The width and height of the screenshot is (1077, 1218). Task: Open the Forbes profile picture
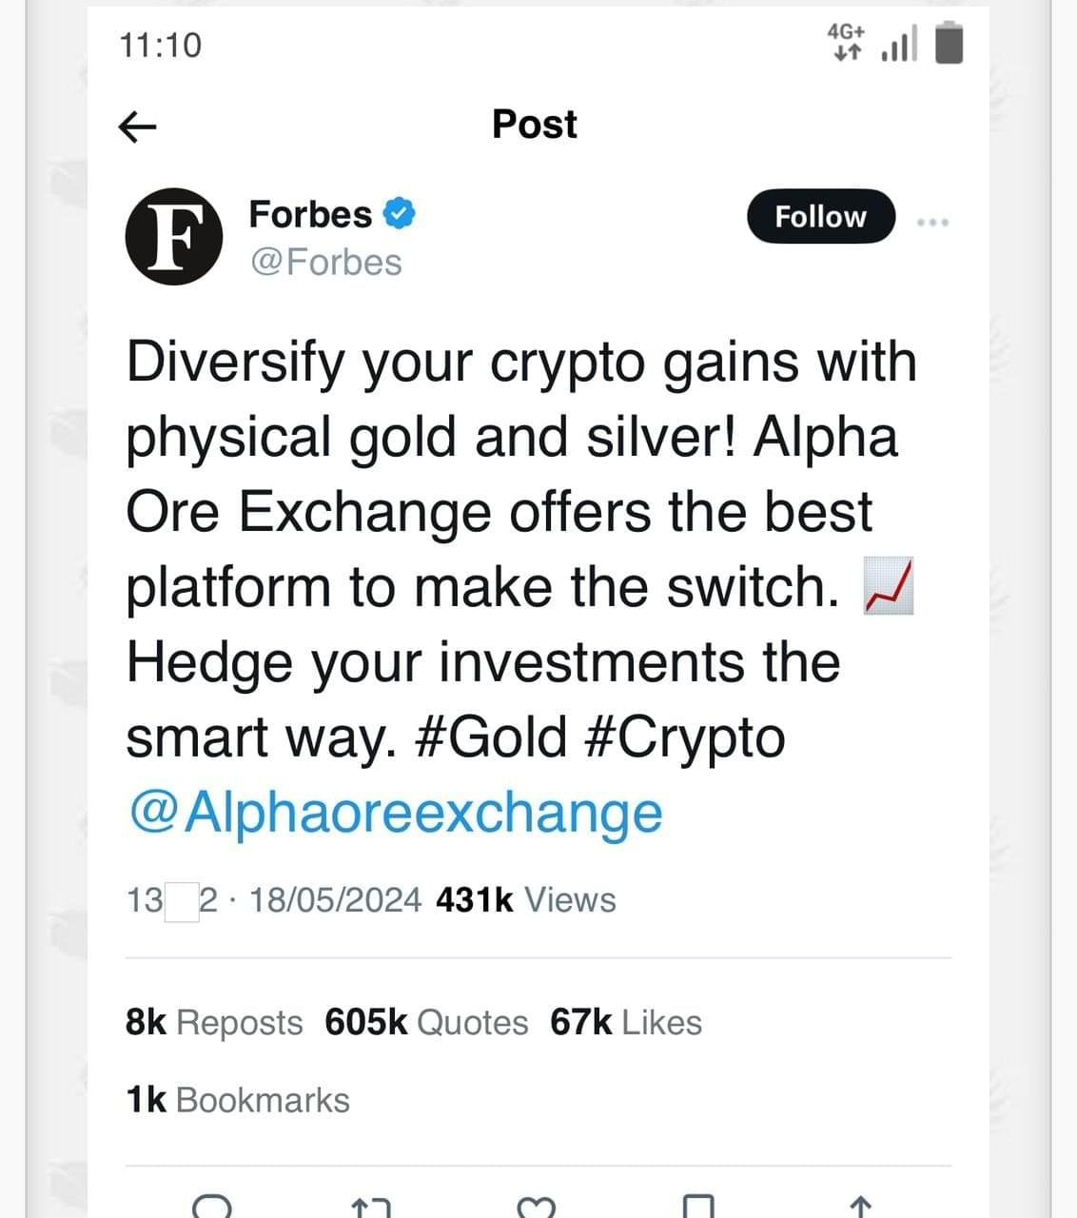tap(173, 237)
